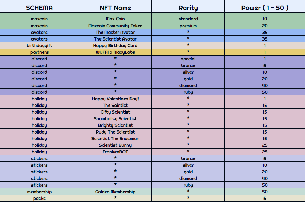Select the WUFFI x MaxyLabs cell
Screen dimensions: 305x202
tap(115, 52)
